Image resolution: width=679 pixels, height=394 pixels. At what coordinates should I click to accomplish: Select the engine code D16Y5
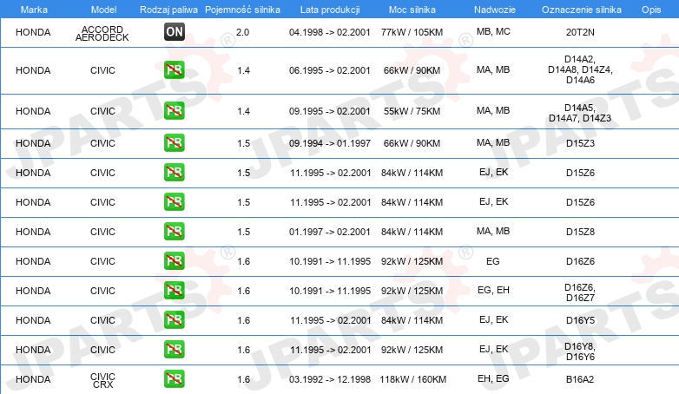point(580,320)
